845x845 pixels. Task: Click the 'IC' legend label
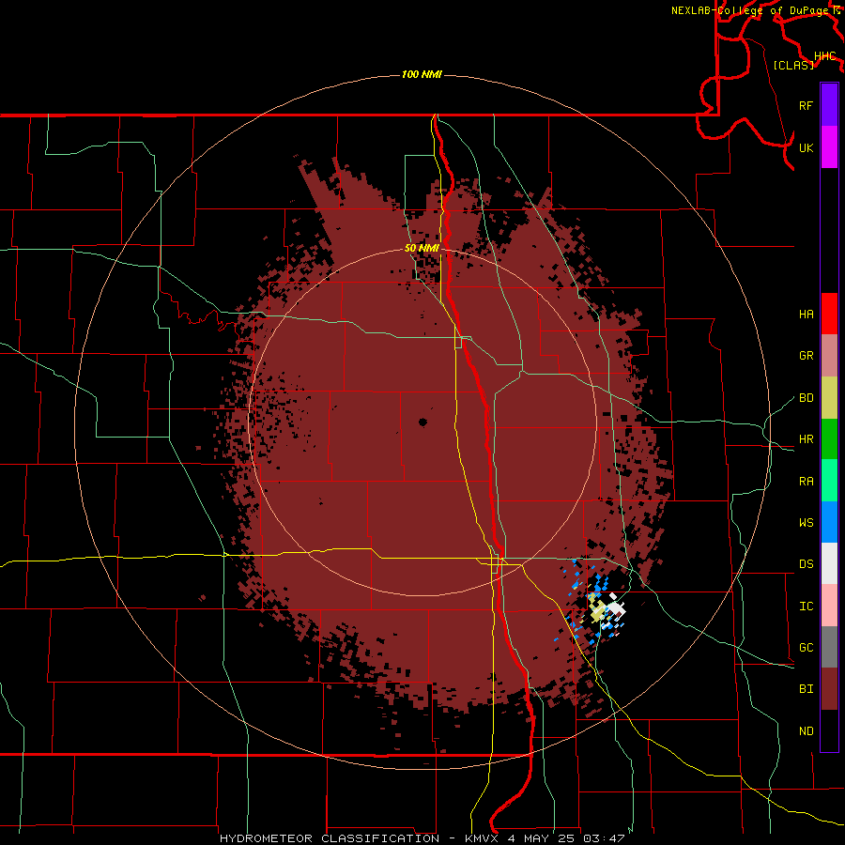tap(806, 607)
